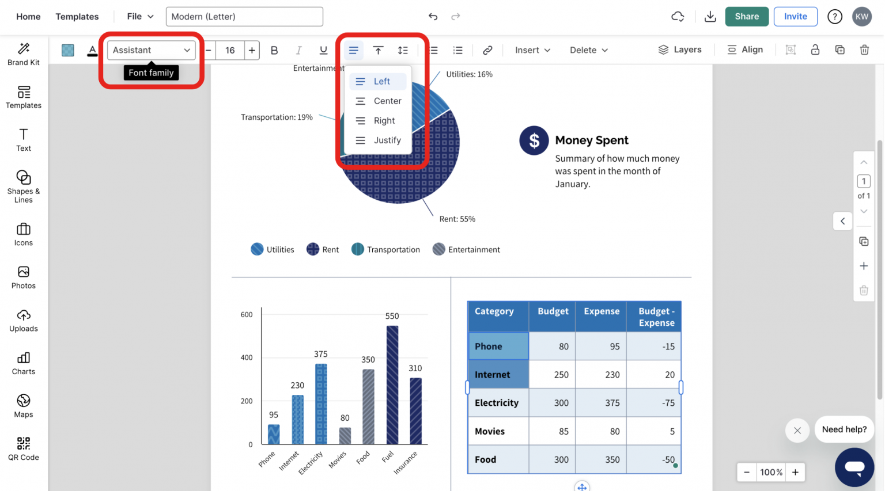Viewport: 885px width, 491px height.
Task: Open the QR Code tool
Action: coord(24,449)
